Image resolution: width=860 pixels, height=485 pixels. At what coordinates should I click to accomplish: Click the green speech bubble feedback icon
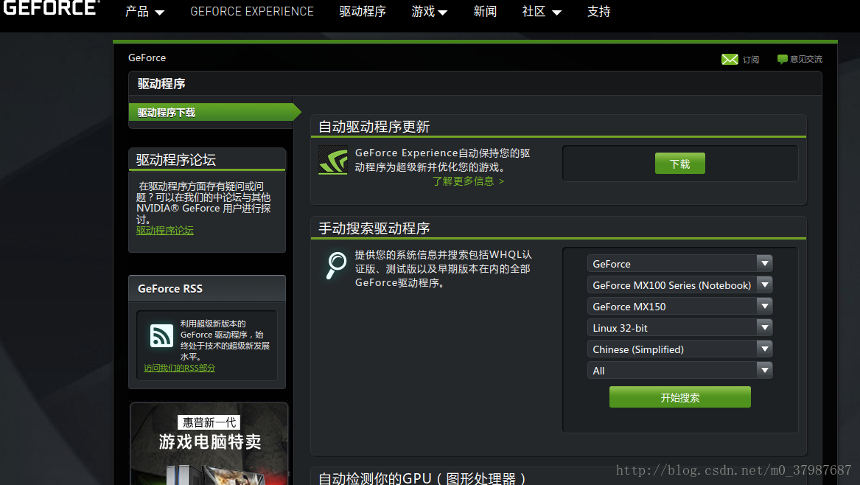coord(782,59)
